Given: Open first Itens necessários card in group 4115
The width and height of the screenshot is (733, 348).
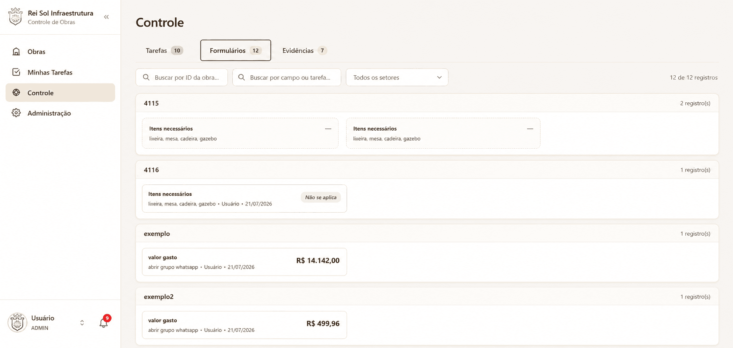Looking at the screenshot, I should (x=240, y=133).
